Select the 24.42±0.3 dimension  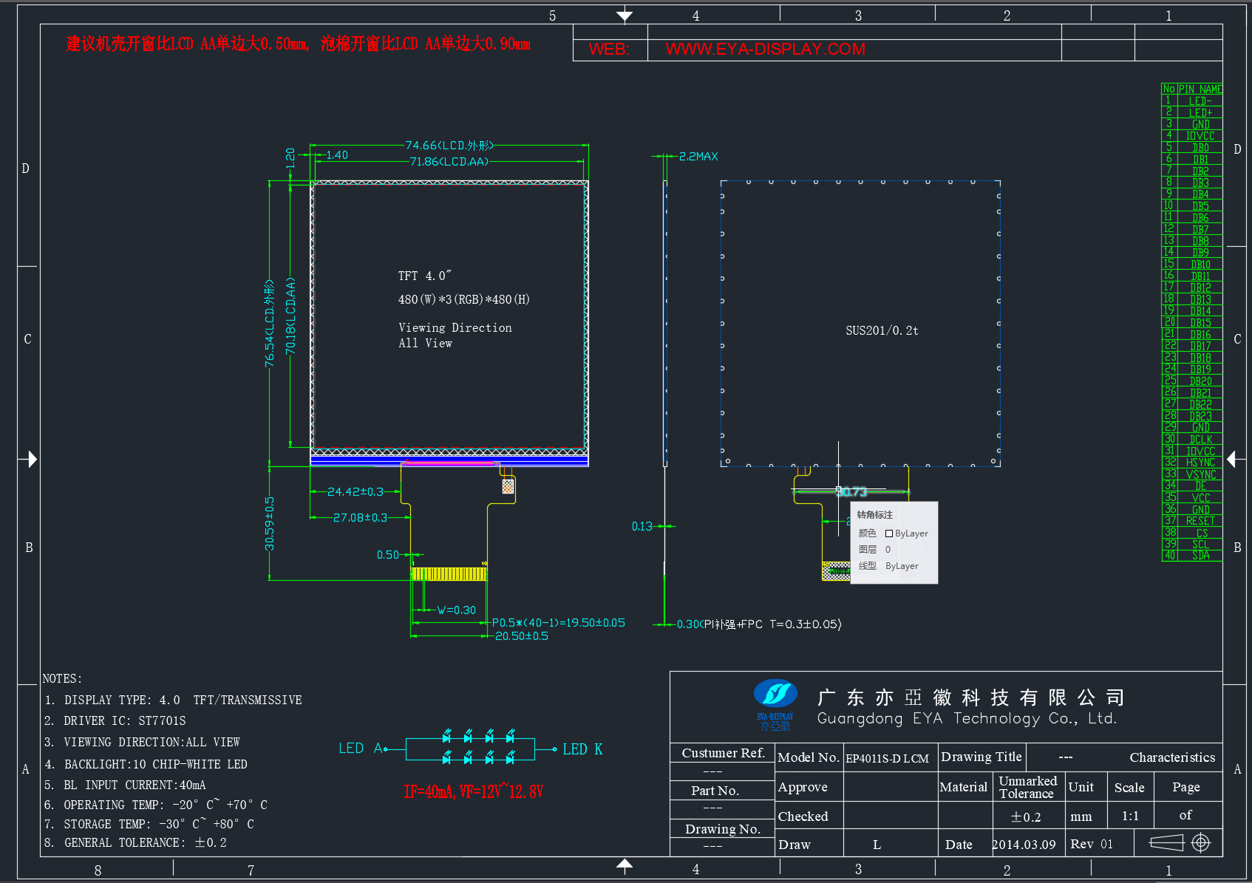[x=355, y=491]
